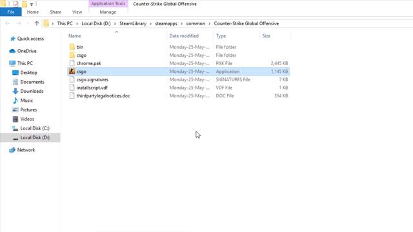Select the Manage tab under Application Tools
The height and width of the screenshot is (232, 413).
(108, 12)
